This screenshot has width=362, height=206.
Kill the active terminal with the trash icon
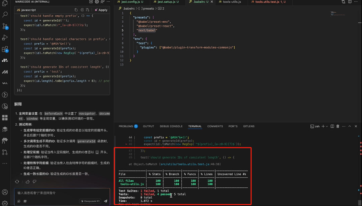coord(338,126)
